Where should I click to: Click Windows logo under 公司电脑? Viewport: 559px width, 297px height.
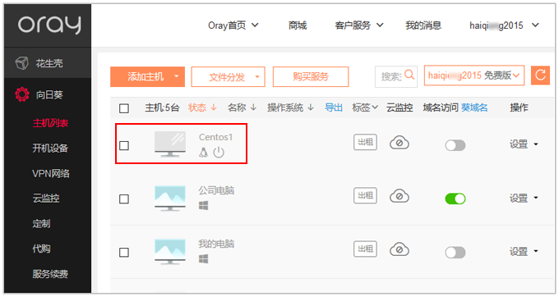[203, 206]
